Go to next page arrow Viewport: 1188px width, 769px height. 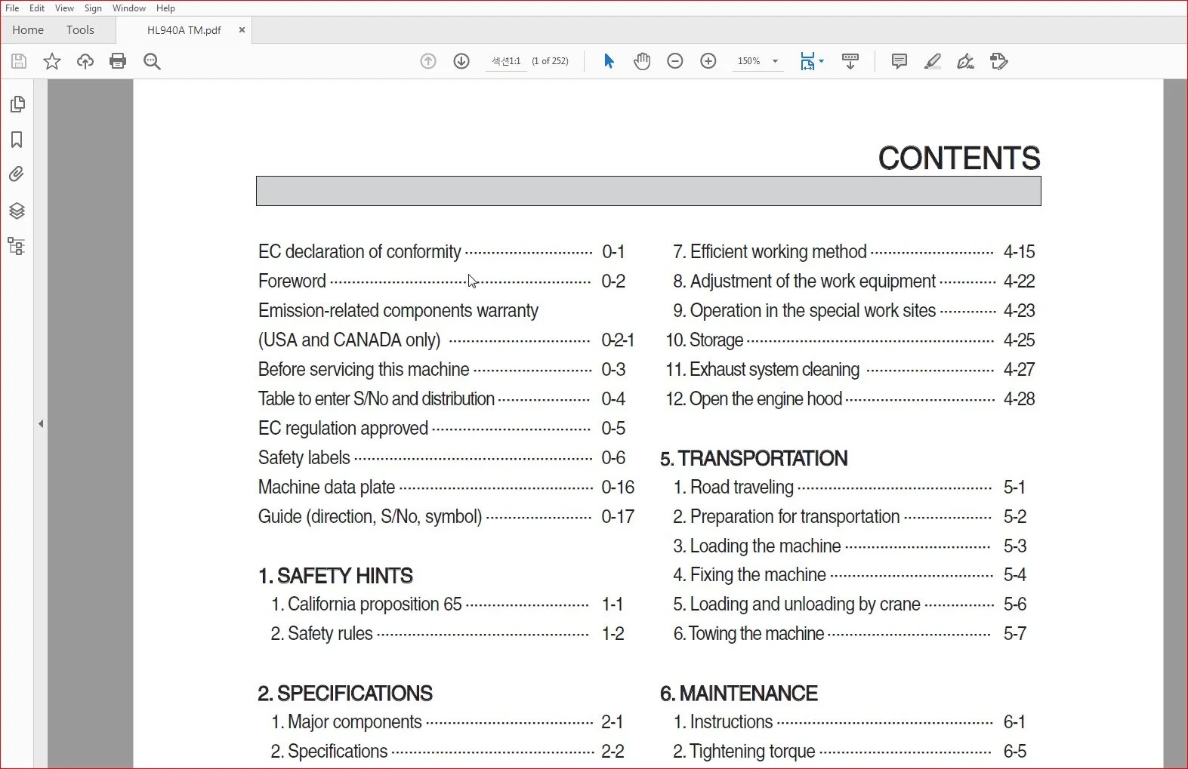pos(461,61)
